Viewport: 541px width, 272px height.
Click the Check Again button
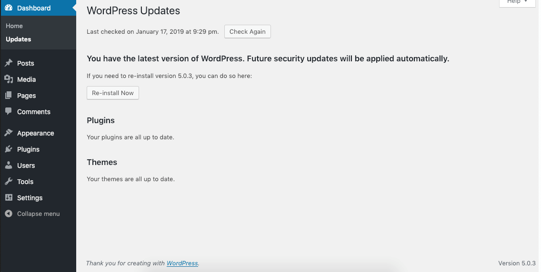247,32
